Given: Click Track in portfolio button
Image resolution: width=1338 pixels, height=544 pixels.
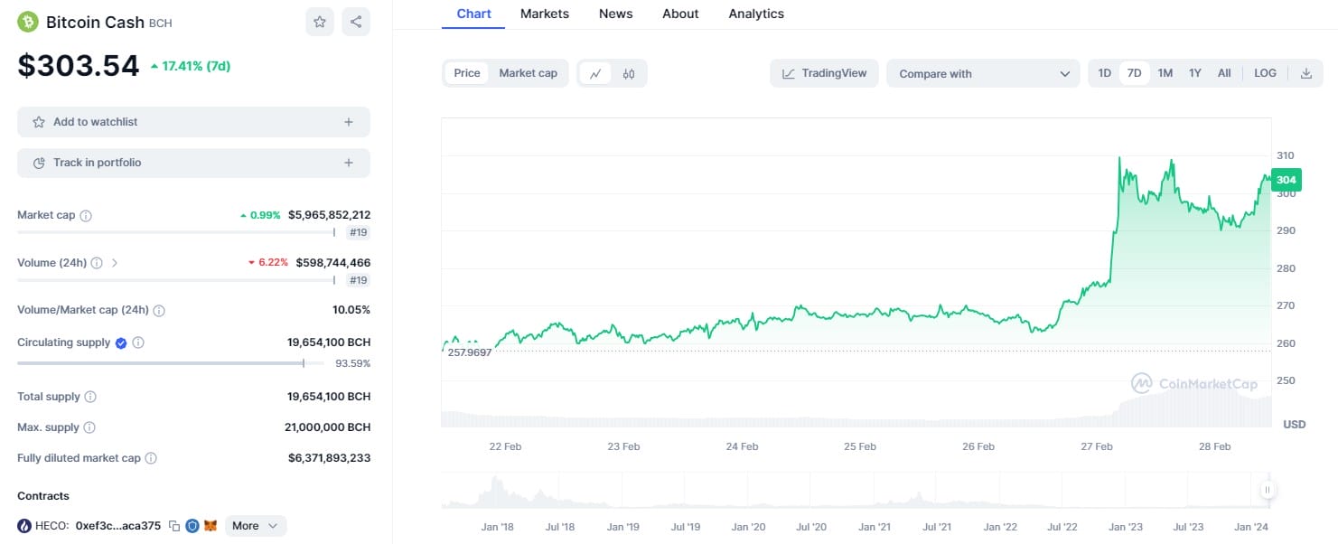Looking at the screenshot, I should point(193,163).
